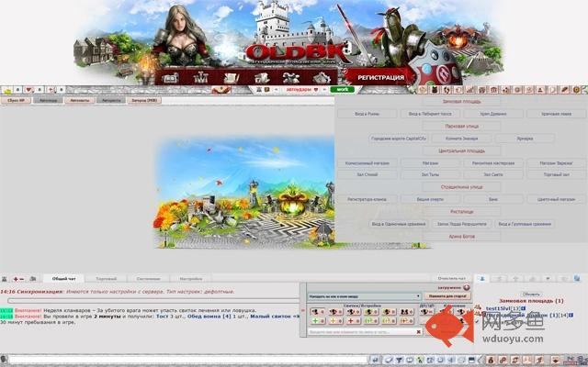Click the Обновить button above the player list

click(531, 294)
